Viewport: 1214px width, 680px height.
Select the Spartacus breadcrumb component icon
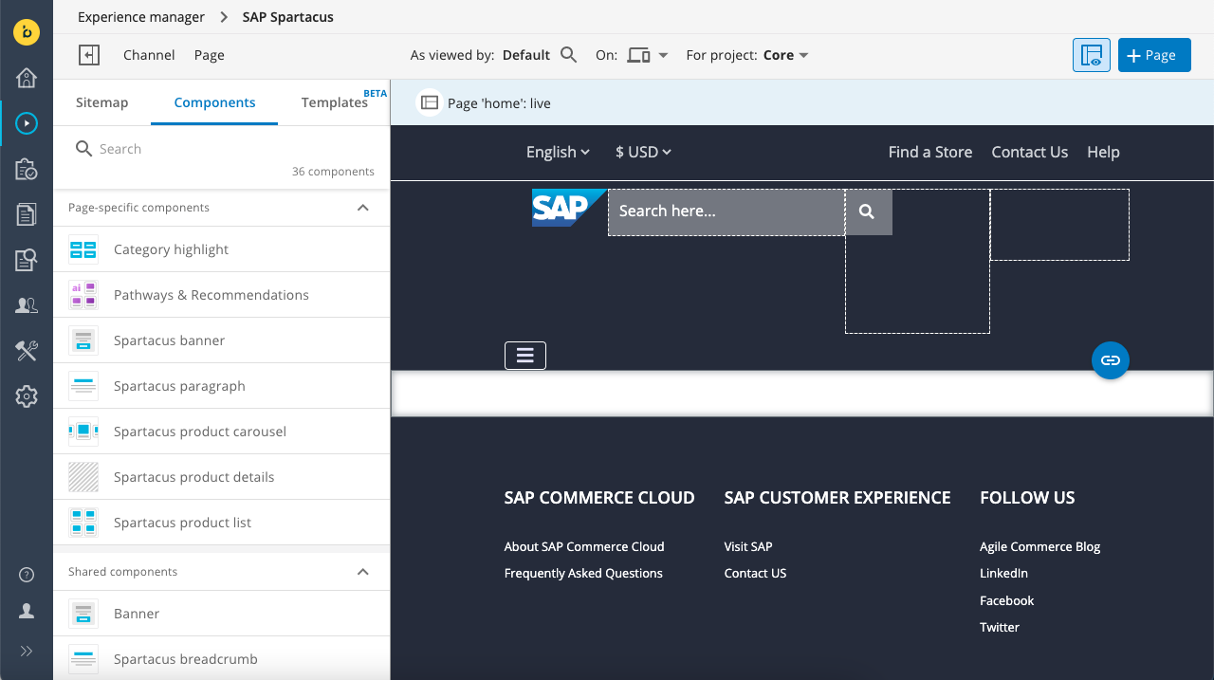(83, 659)
